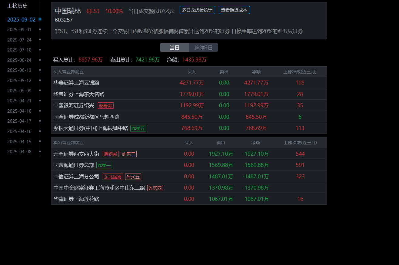Click sell total 7421.98万

[148, 60]
